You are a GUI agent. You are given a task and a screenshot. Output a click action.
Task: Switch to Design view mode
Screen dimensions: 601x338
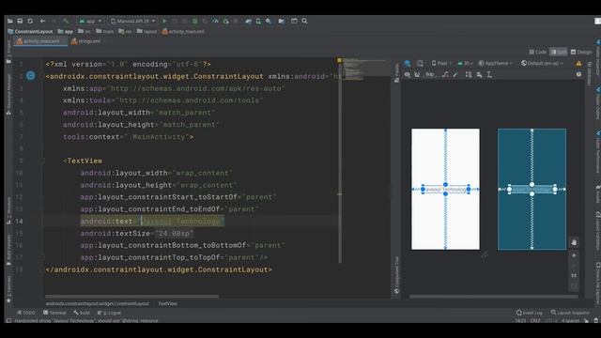tap(581, 52)
